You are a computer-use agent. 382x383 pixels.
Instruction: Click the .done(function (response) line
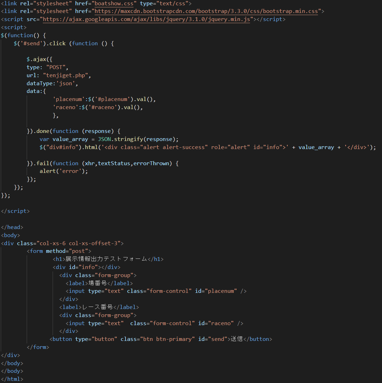(x=74, y=131)
